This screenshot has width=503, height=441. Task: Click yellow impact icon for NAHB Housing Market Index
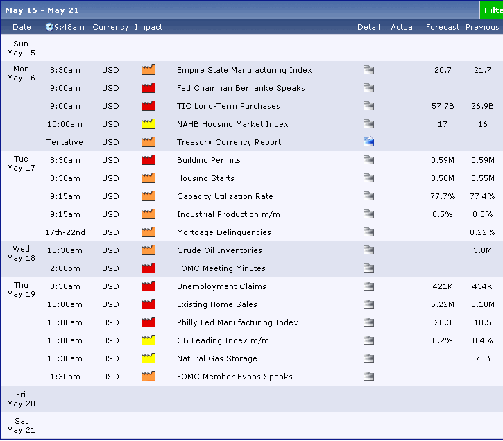pos(148,123)
